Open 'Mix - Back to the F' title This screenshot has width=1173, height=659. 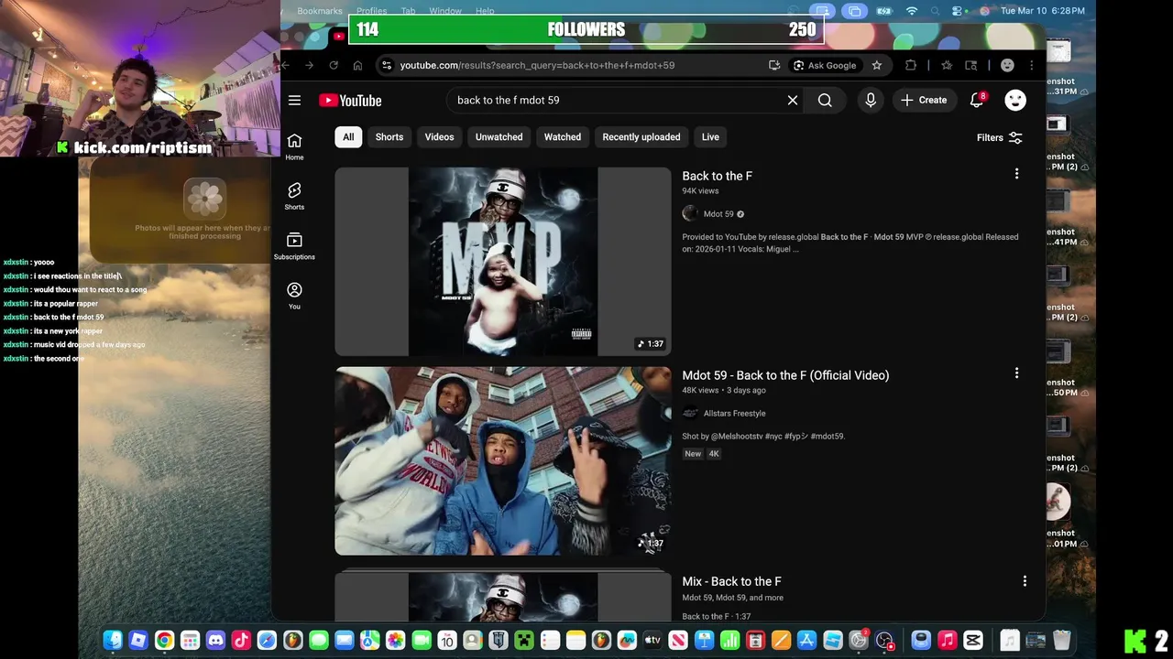point(731,581)
